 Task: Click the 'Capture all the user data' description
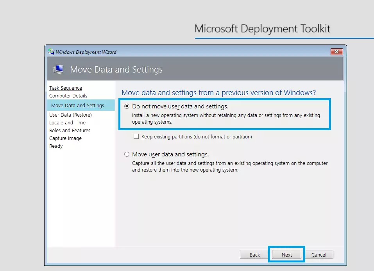coord(230,166)
